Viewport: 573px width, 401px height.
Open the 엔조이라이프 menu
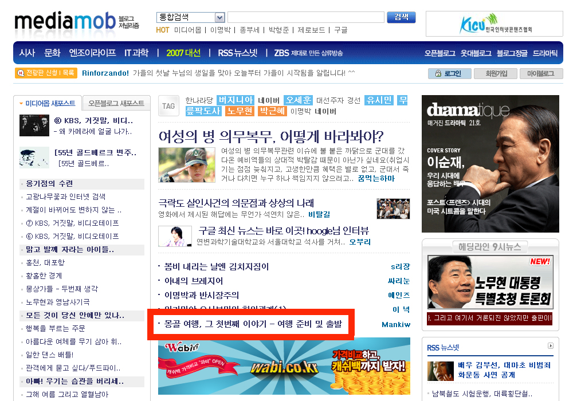point(92,53)
